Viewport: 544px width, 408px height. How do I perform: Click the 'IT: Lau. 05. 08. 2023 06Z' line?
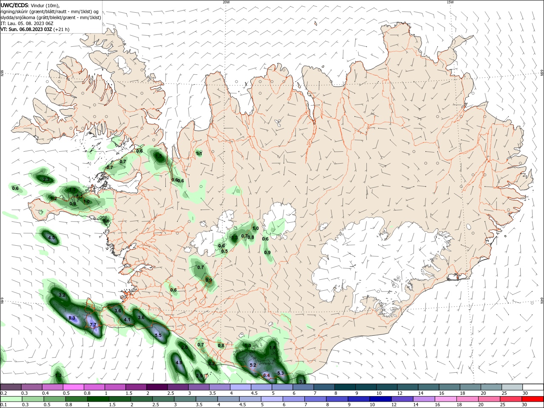coord(27,23)
